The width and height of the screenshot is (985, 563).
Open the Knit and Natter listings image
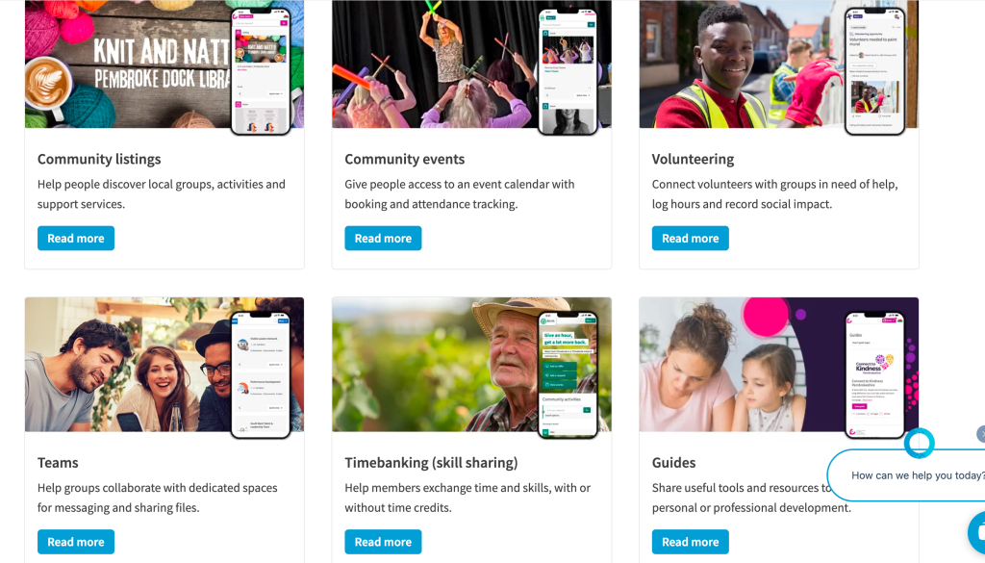click(x=164, y=64)
